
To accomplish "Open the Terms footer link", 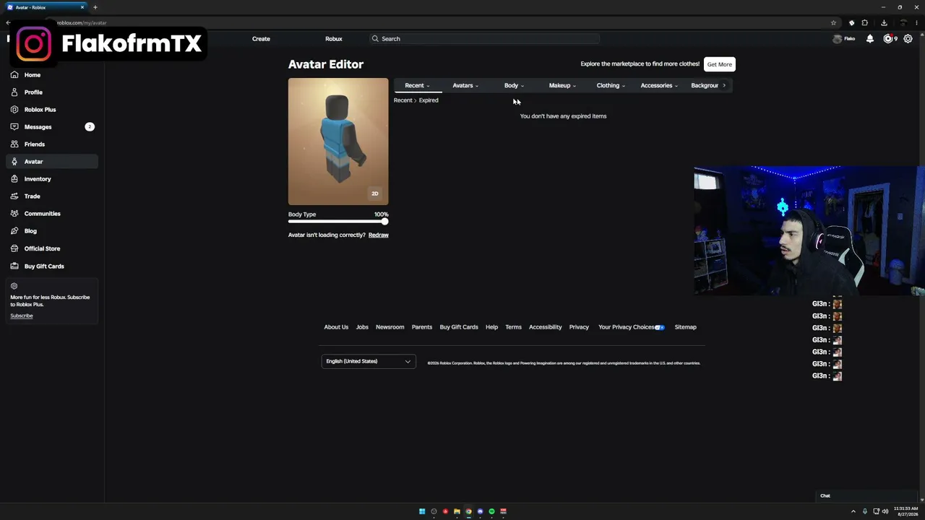I will [x=513, y=327].
